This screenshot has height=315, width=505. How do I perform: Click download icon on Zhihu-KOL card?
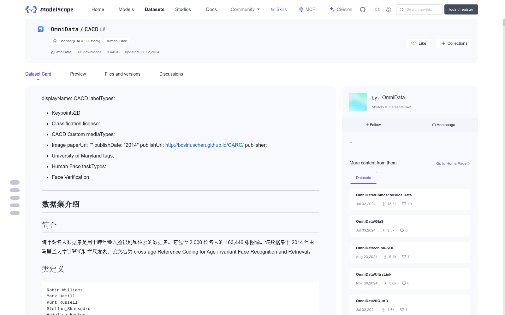pos(385,257)
